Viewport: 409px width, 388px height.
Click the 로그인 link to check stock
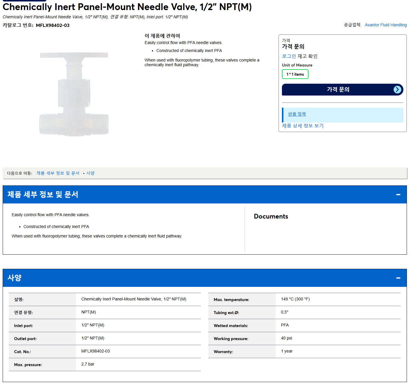click(x=289, y=56)
